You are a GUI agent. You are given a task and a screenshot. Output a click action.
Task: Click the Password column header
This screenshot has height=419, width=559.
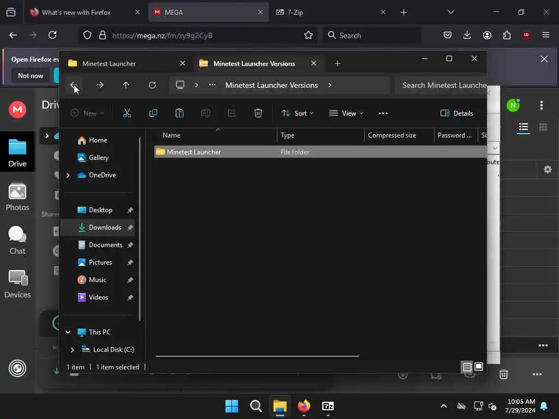click(x=456, y=135)
